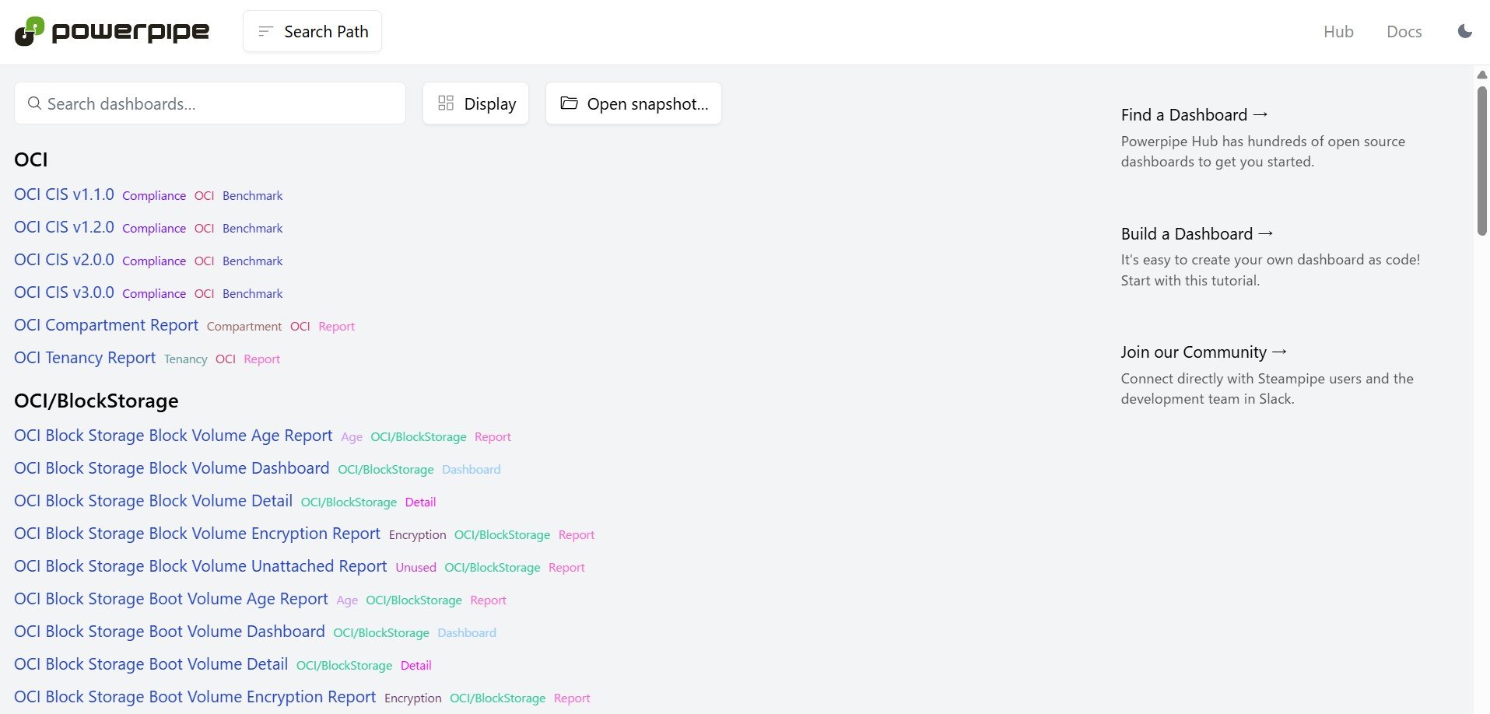Click the Dashboard tag on Boot Volume Dashboard row
Viewport: 1490px width, 714px height.
point(467,633)
